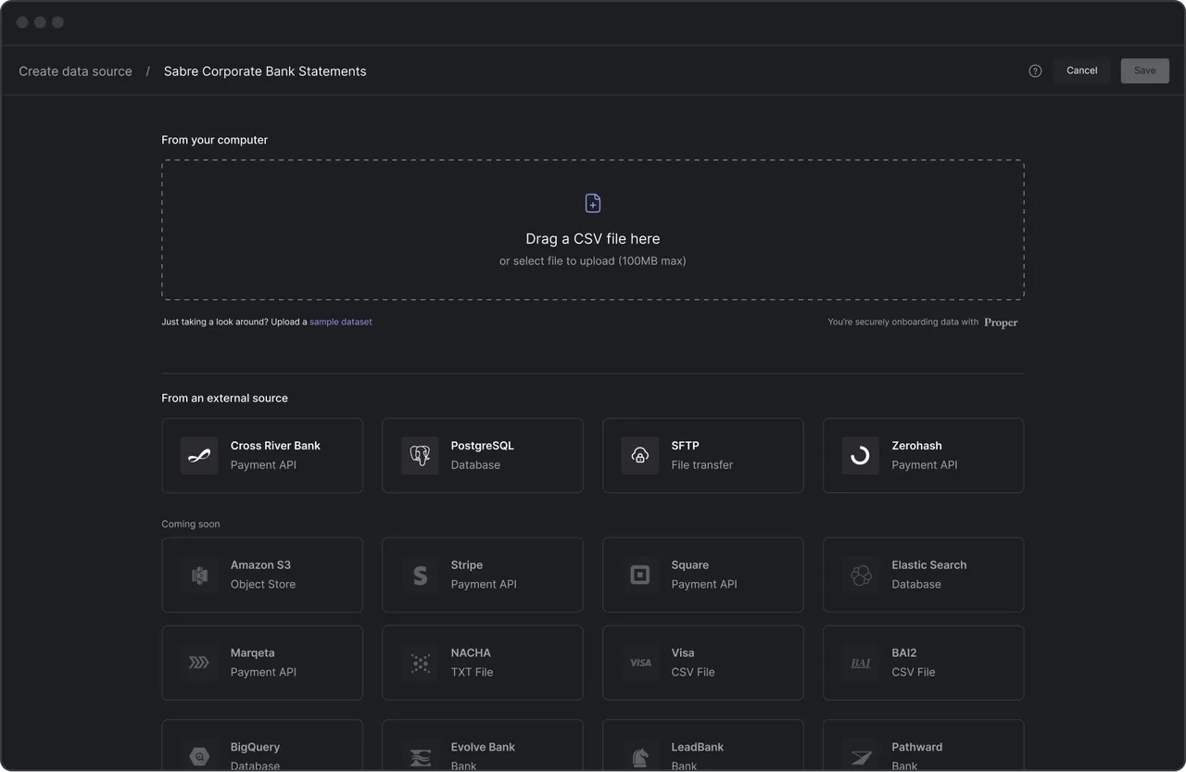The image size is (1186, 772).
Task: Click the file upload plus icon
Action: pyautogui.click(x=593, y=203)
